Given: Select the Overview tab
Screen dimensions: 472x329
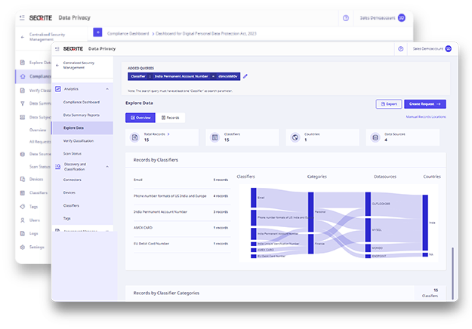Looking at the screenshot, I should tap(140, 118).
